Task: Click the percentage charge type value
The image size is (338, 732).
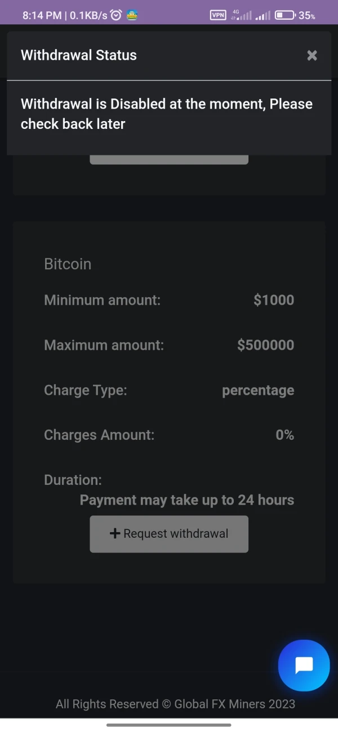Action: [258, 390]
